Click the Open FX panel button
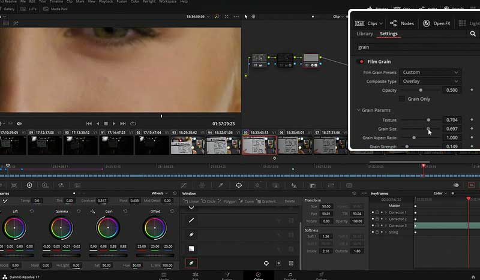Screen dimensions: 480x280 pyautogui.click(x=437, y=23)
